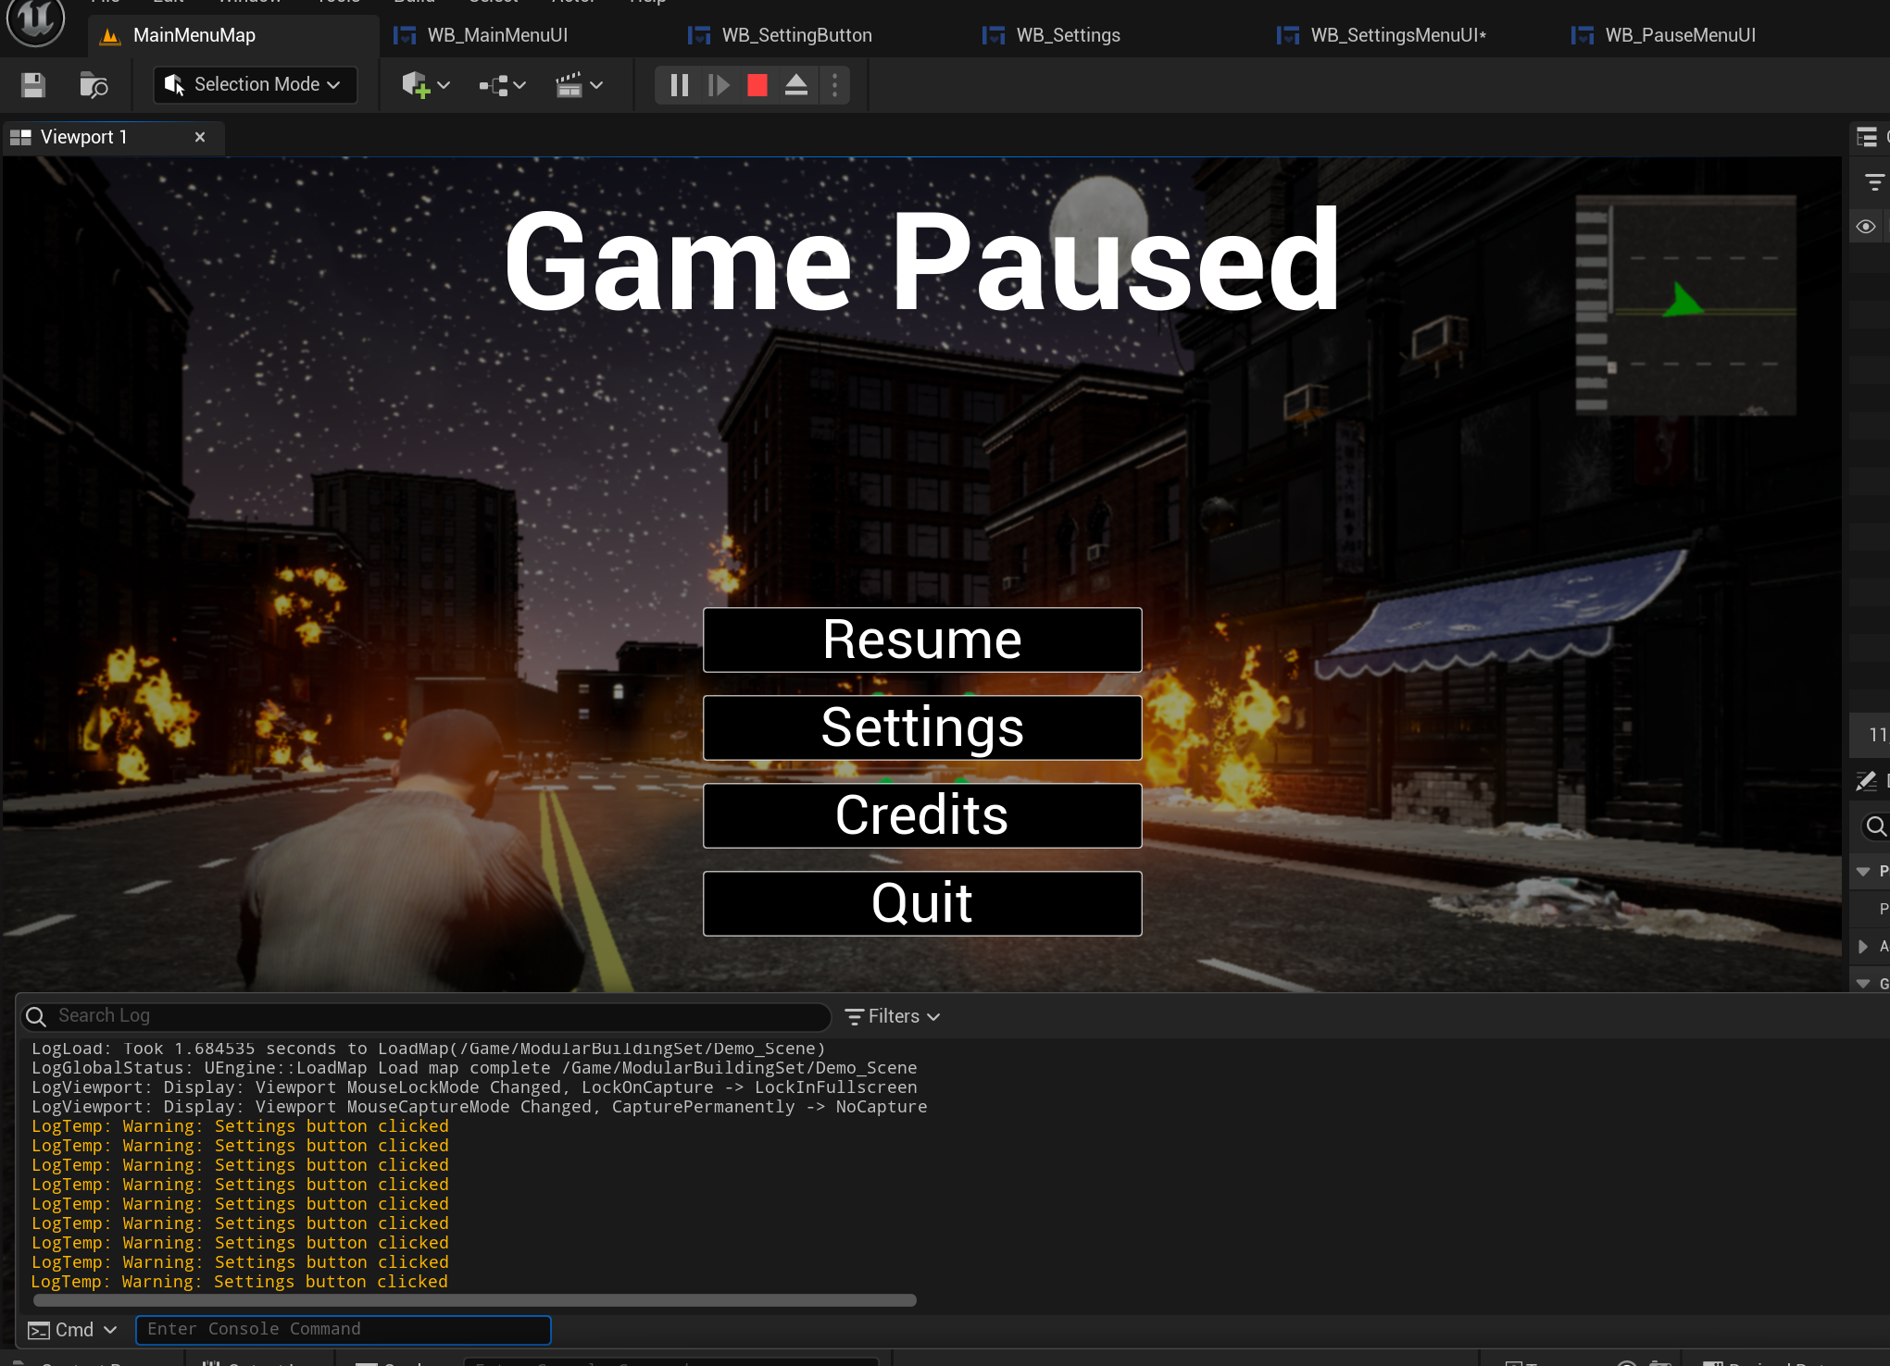This screenshot has width=1890, height=1366.
Task: Collapse the P section triangle in Details
Action: (1863, 872)
